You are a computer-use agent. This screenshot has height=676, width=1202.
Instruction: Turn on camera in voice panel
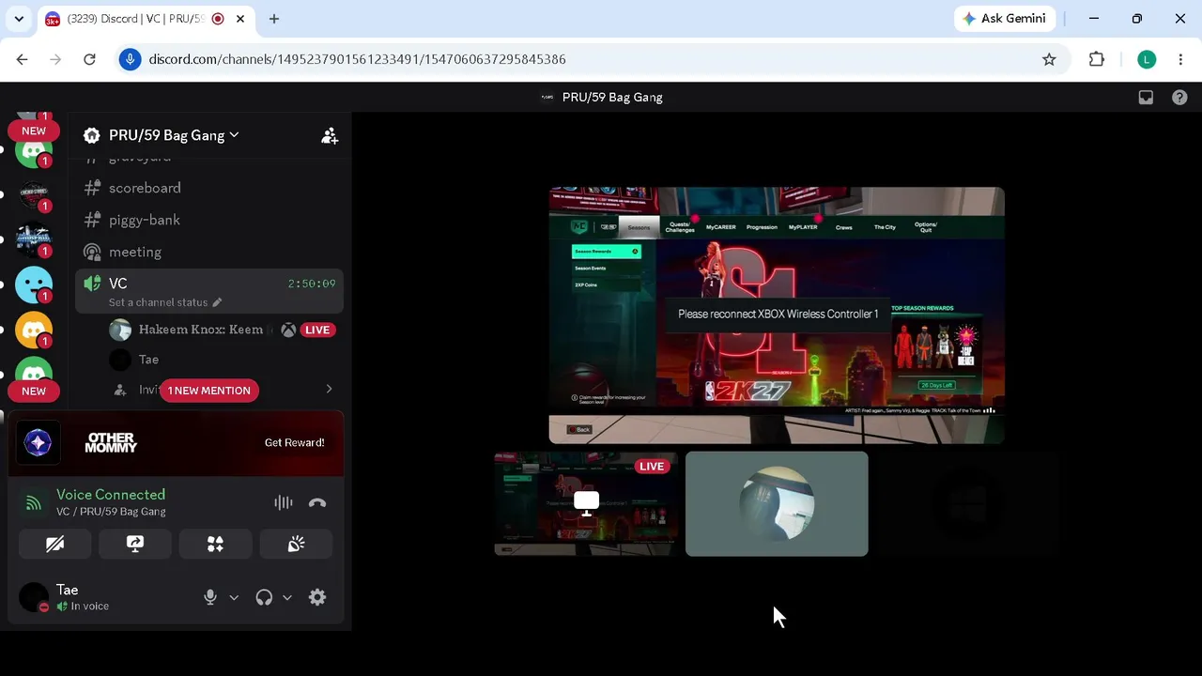[x=55, y=544]
